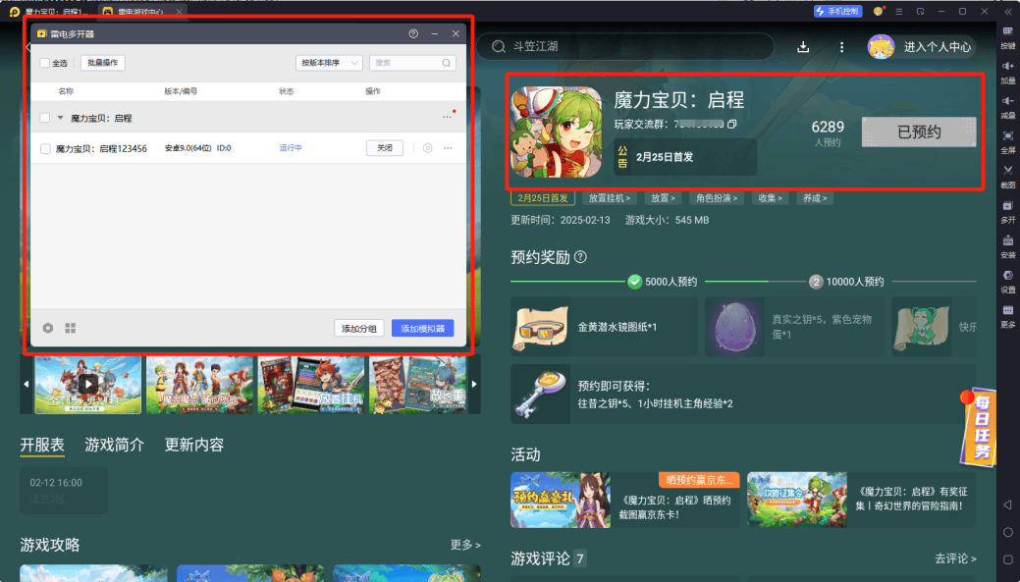Open download manager icon in top bar

[x=803, y=47]
